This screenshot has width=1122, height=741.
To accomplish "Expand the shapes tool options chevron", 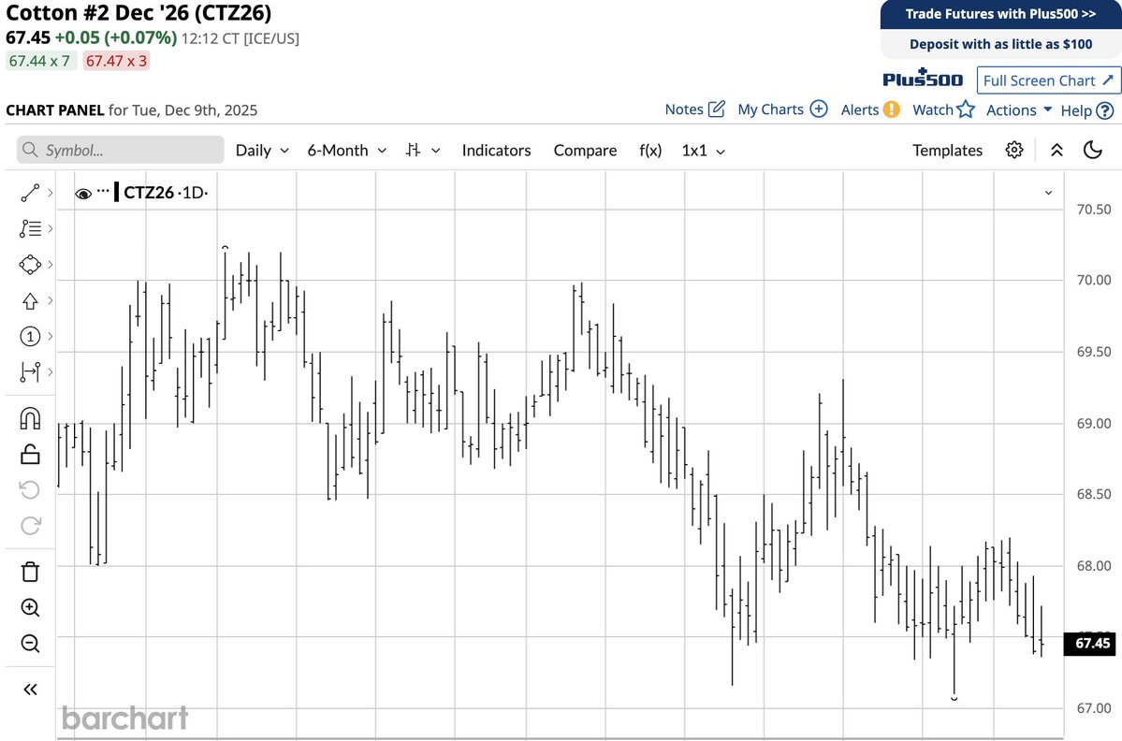I will (x=51, y=265).
